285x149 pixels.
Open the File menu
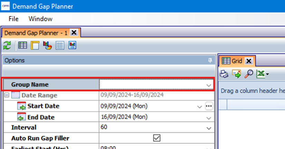click(13, 19)
